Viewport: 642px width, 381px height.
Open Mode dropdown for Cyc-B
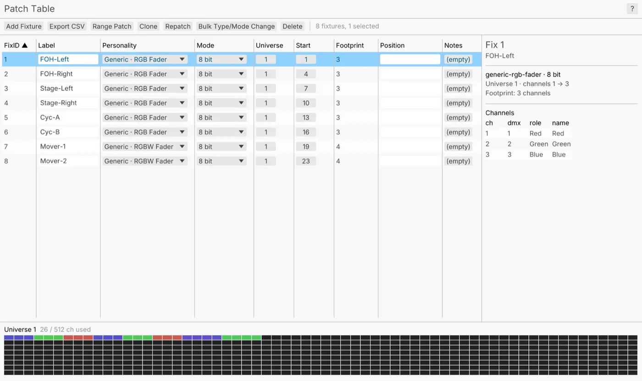point(221,132)
